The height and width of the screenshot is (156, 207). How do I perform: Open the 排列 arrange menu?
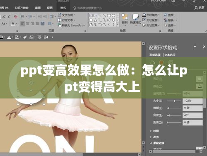pos(125,20)
